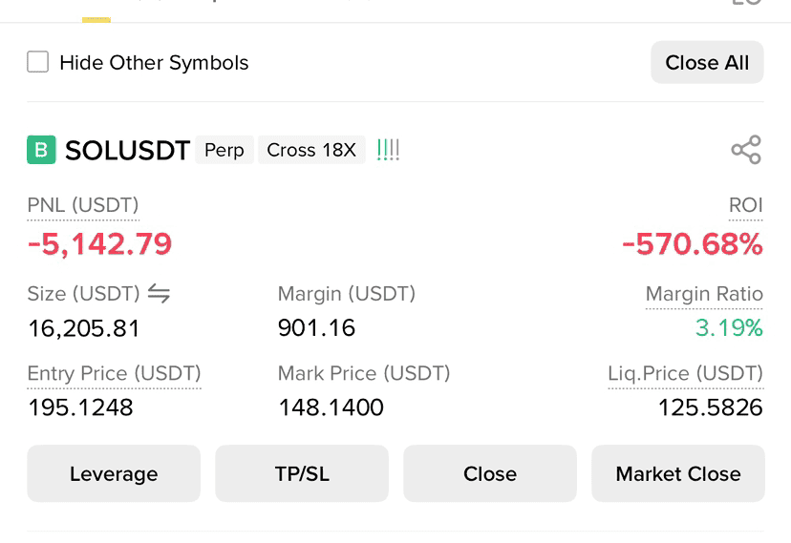Click the ADL indicator bars icon

tap(388, 150)
